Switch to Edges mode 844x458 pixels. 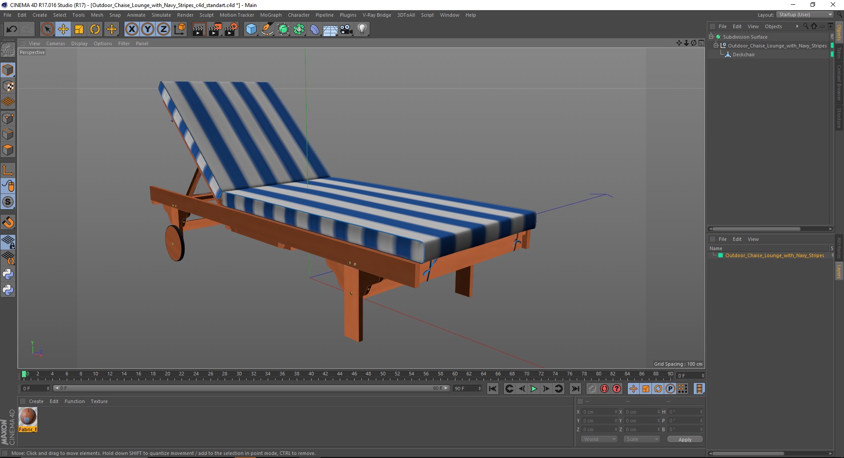[x=8, y=134]
